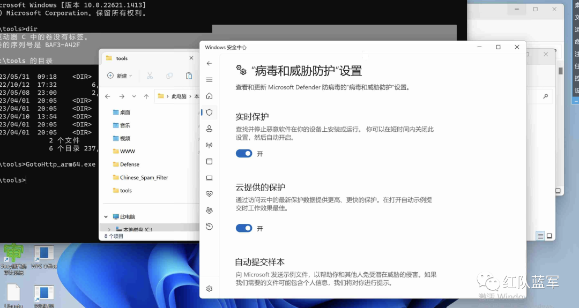Select 桌面 folder in Explorer sidebar
This screenshot has width=579, height=308.
point(122,112)
